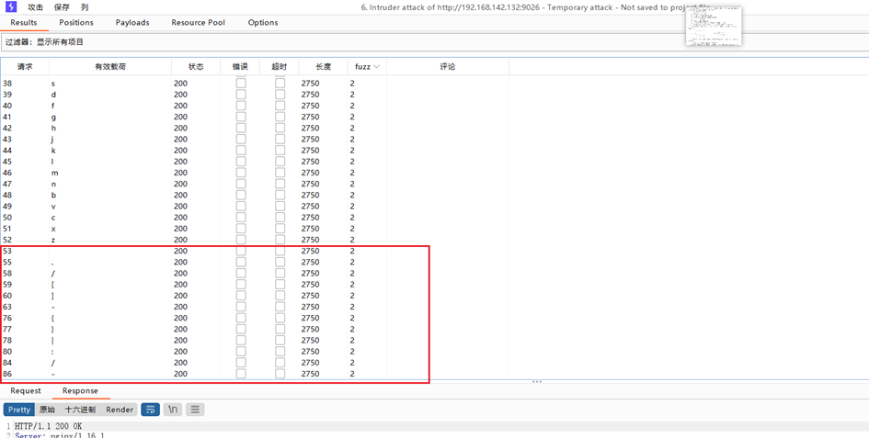Tick the error checkbox for request 41
The width and height of the screenshot is (869, 438).
pyautogui.click(x=241, y=117)
